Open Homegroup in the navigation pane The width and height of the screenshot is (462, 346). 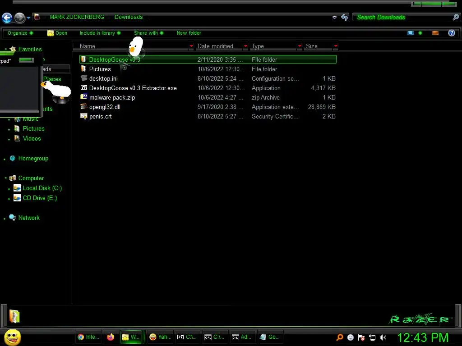pos(33,158)
